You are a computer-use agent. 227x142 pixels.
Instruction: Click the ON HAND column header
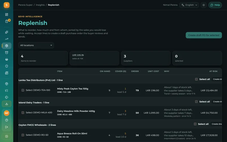point(105,71)
